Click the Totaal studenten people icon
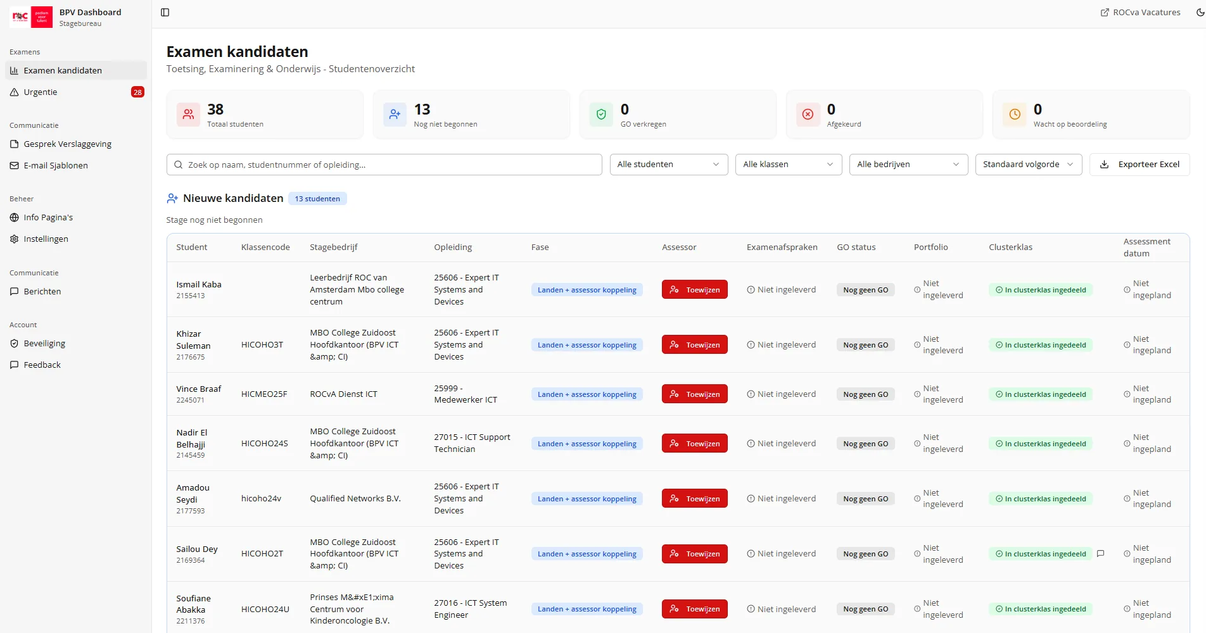This screenshot has height=633, width=1206. [188, 115]
